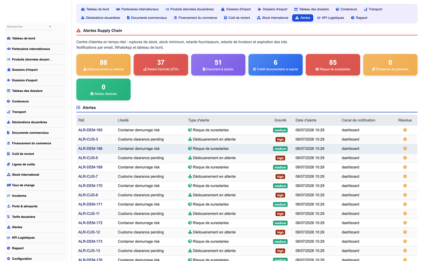Open alert link ALR-DEM-170
422x261 pixels.
tap(90, 186)
